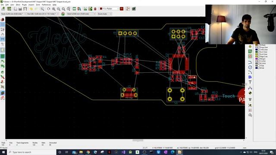Click the Zoom to Fit icon
Viewport: 276px width, 155px height.
coord(63,9)
